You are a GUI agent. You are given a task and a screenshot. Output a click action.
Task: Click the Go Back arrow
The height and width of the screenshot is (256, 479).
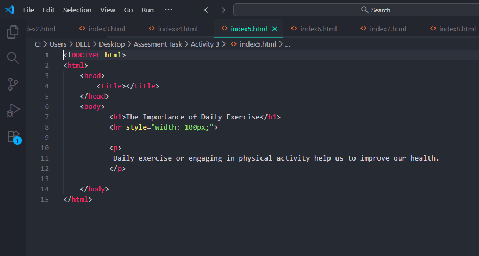pyautogui.click(x=207, y=10)
